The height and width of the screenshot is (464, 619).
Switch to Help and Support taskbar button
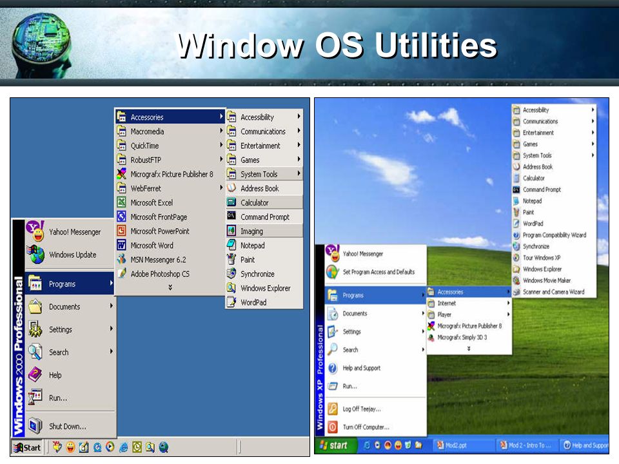585,445
